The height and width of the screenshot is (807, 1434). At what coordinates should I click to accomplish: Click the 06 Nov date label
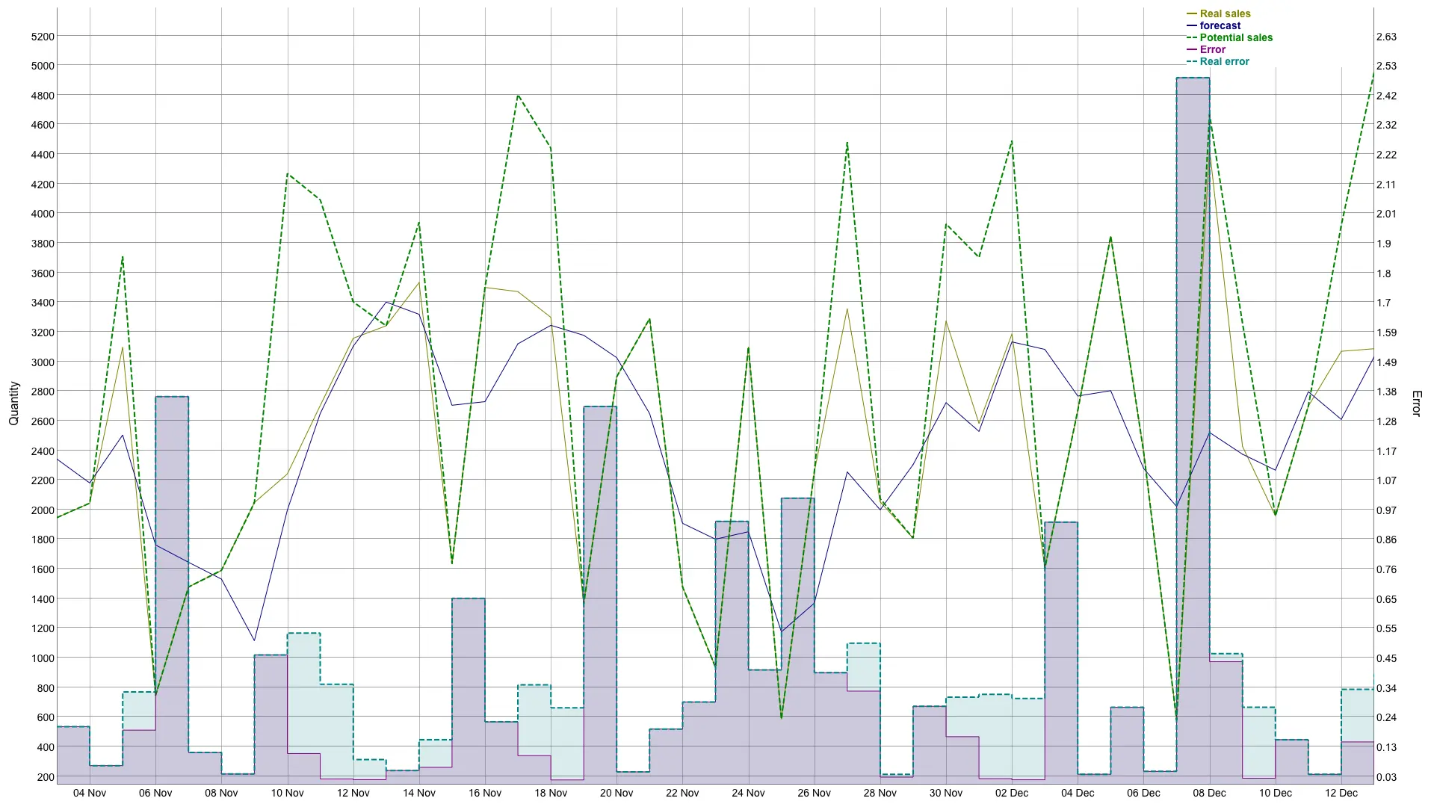pos(155,793)
